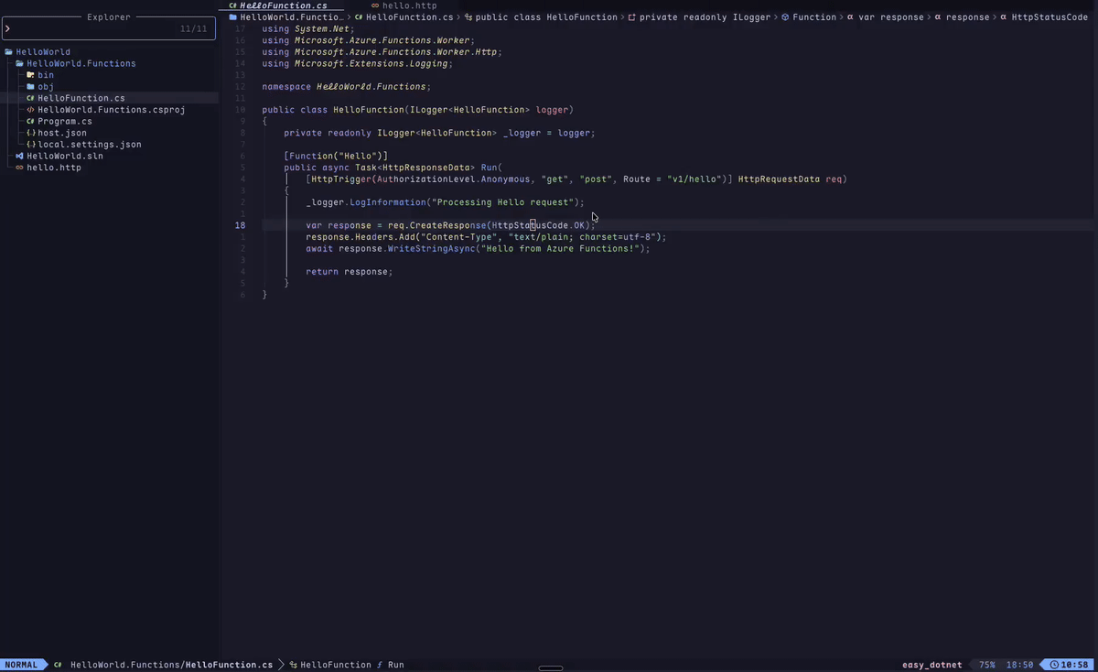Image resolution: width=1098 pixels, height=672 pixels.
Task: Open the HelloWorld root folder icon
Action: pyautogui.click(x=8, y=52)
